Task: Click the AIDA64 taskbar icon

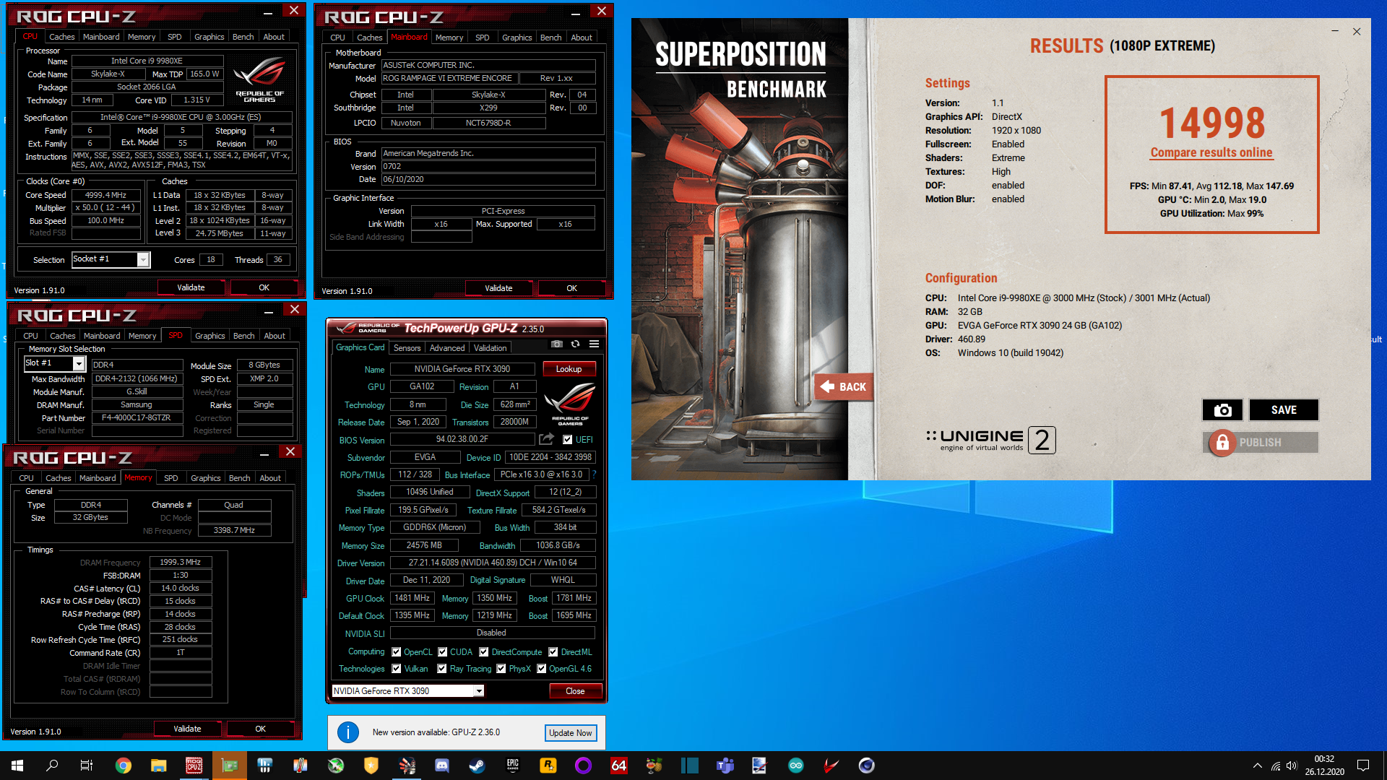Action: [619, 766]
